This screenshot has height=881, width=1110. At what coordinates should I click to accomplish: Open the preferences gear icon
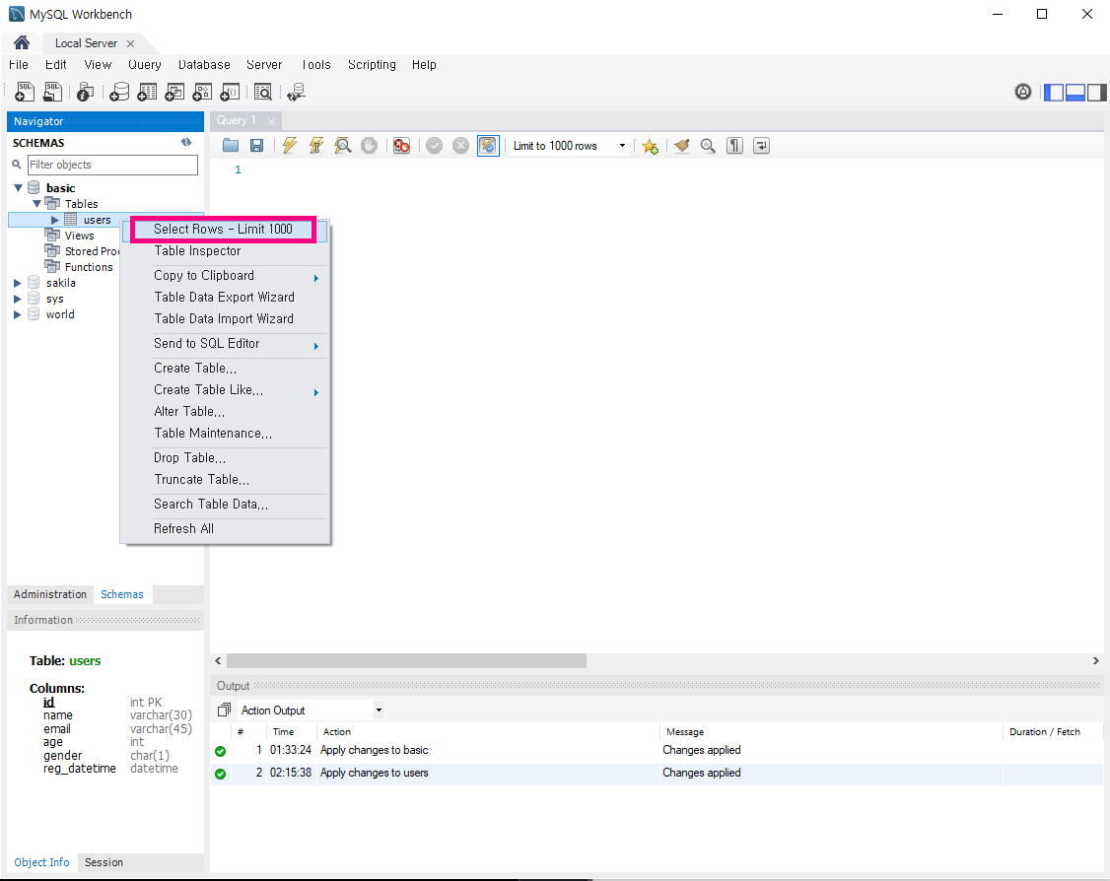[1023, 92]
